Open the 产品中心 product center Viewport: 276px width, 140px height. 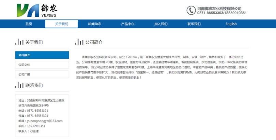[127, 24]
